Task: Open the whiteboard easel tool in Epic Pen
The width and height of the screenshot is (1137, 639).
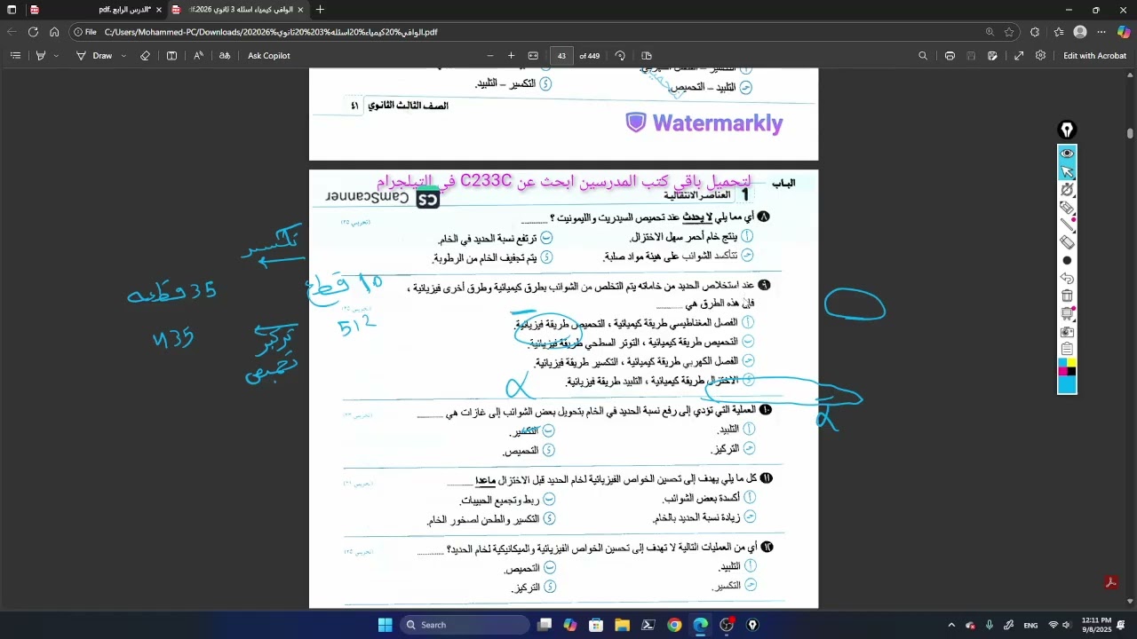Action: point(1067,313)
